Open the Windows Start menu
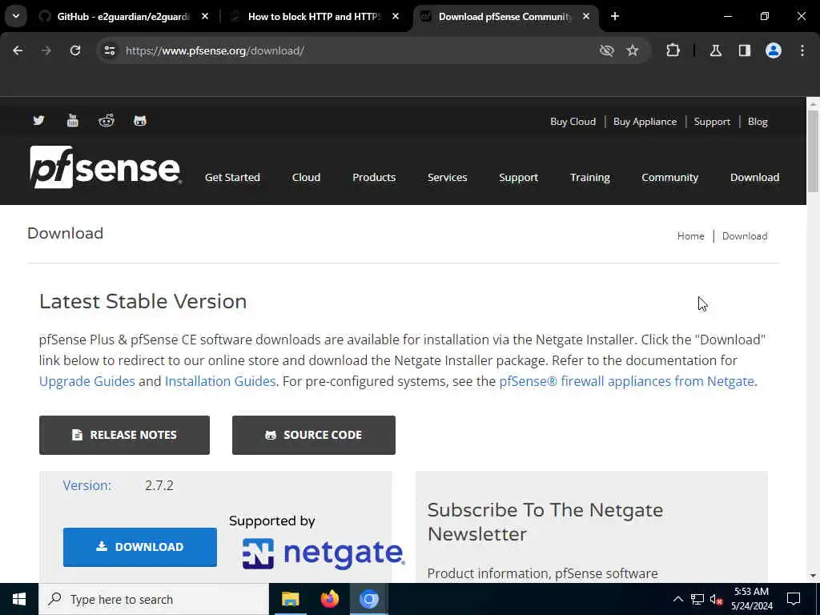This screenshot has width=820, height=615. point(19,599)
